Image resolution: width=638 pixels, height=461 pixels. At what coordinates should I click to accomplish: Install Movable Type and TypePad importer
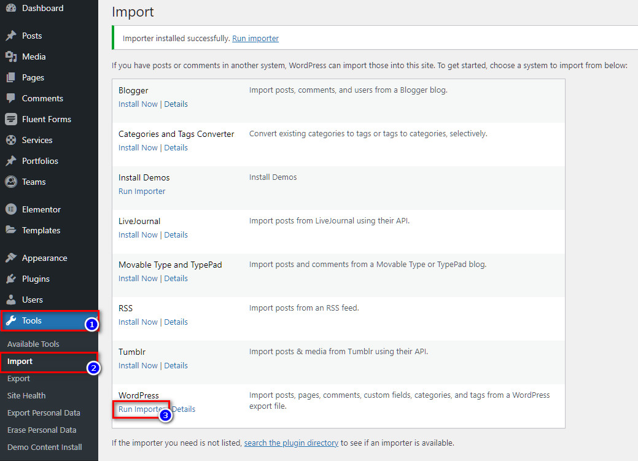point(138,278)
